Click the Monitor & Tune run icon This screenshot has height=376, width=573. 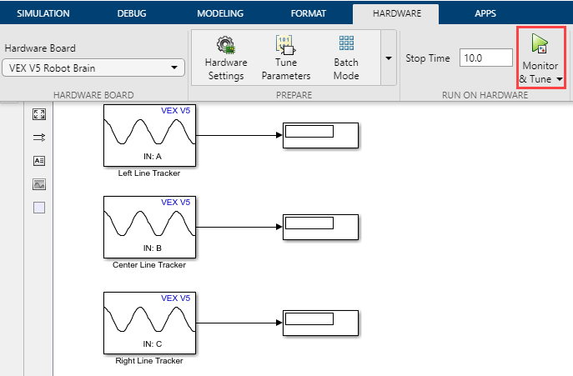[540, 44]
